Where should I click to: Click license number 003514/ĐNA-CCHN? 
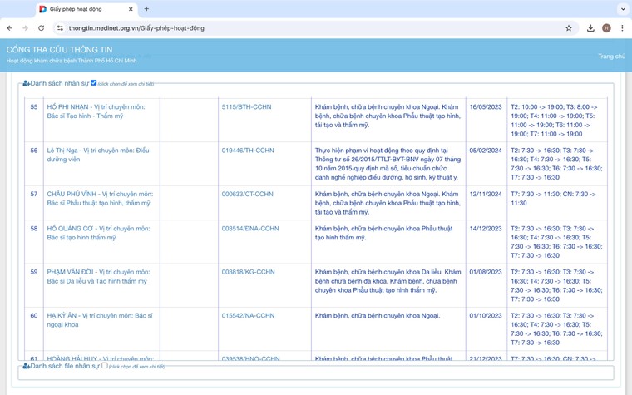pyautogui.click(x=249, y=229)
